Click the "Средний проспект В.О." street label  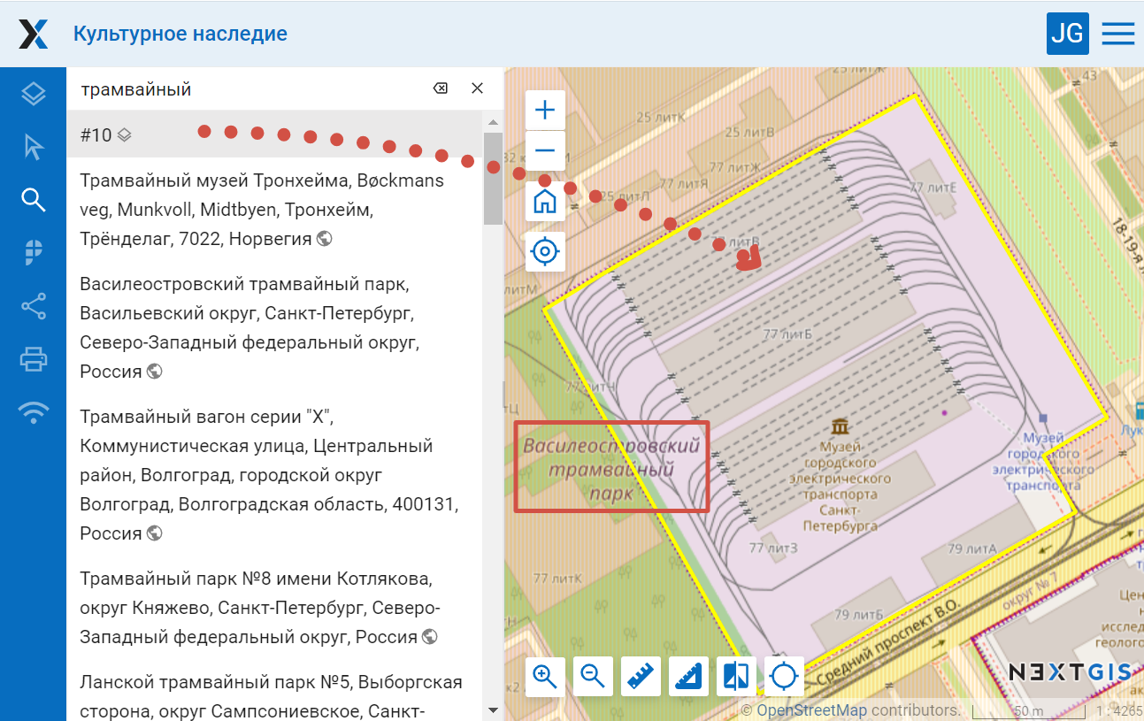[887, 644]
